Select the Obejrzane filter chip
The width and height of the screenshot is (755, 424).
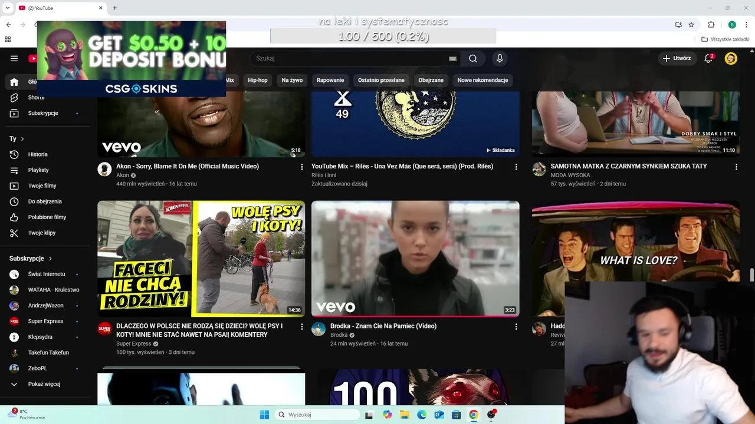point(431,80)
